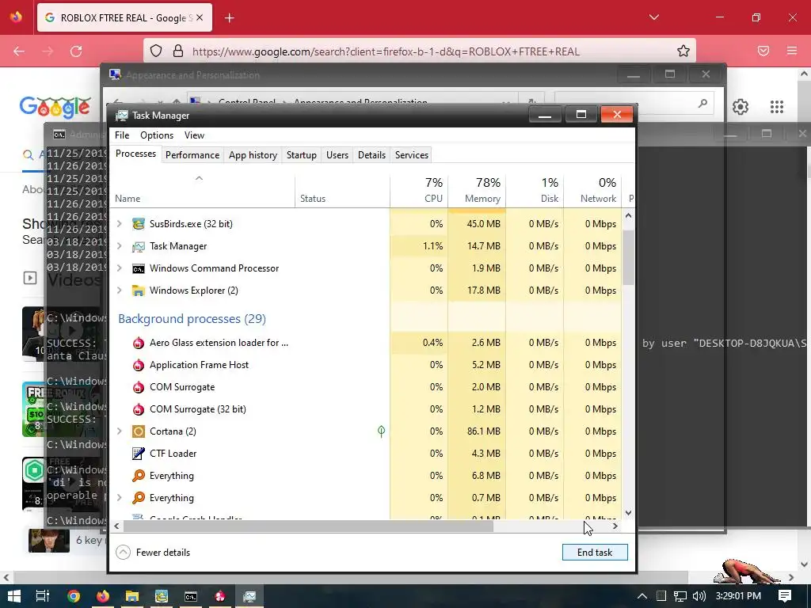The width and height of the screenshot is (811, 608).
Task: Open the Options menu in Task Manager
Action: pos(157,135)
